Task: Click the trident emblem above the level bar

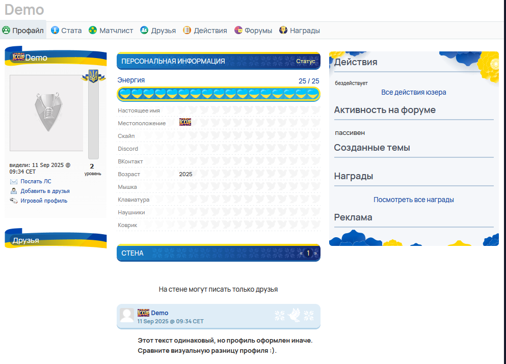Action: (x=94, y=76)
